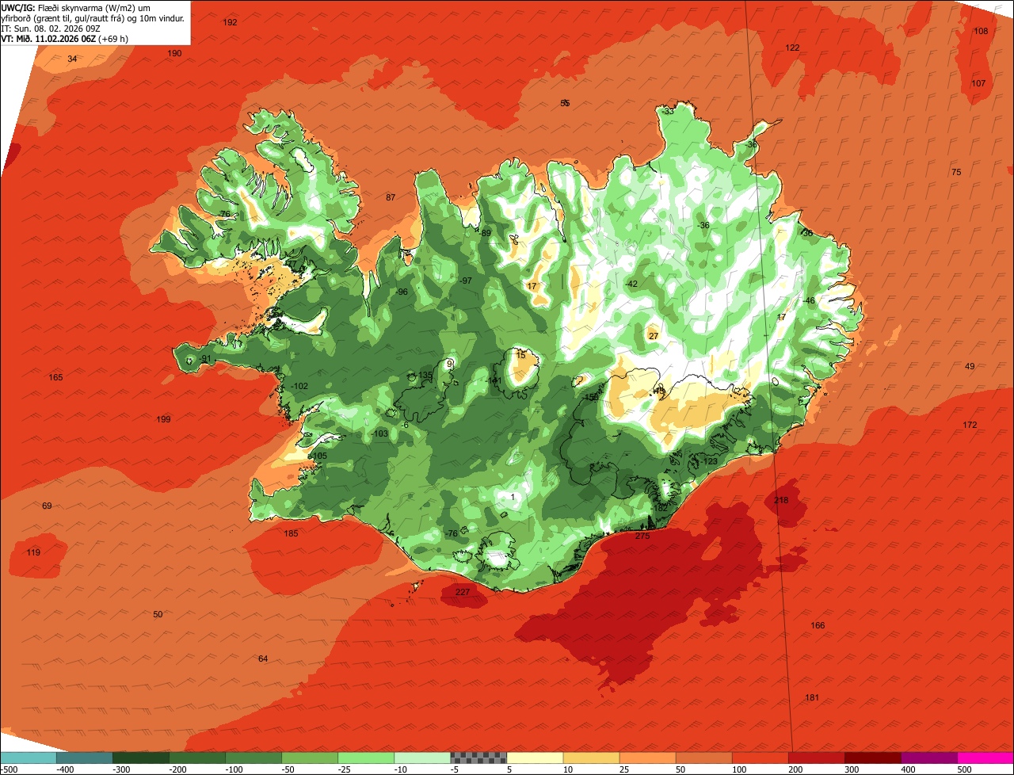This screenshot has width=1014, height=775.
Task: Select the map value '107'
Action: (978, 83)
